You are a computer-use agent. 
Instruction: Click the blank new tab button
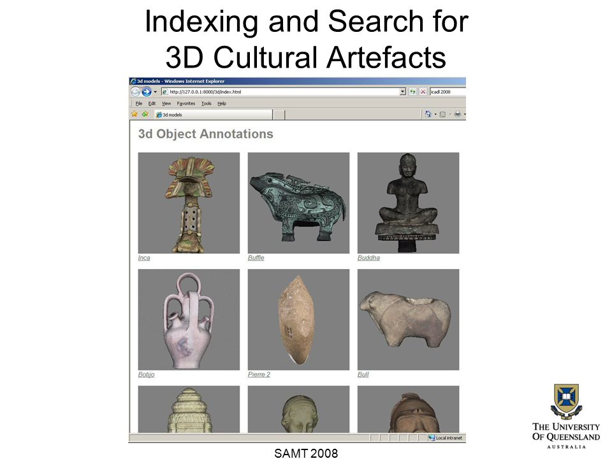[x=279, y=115]
